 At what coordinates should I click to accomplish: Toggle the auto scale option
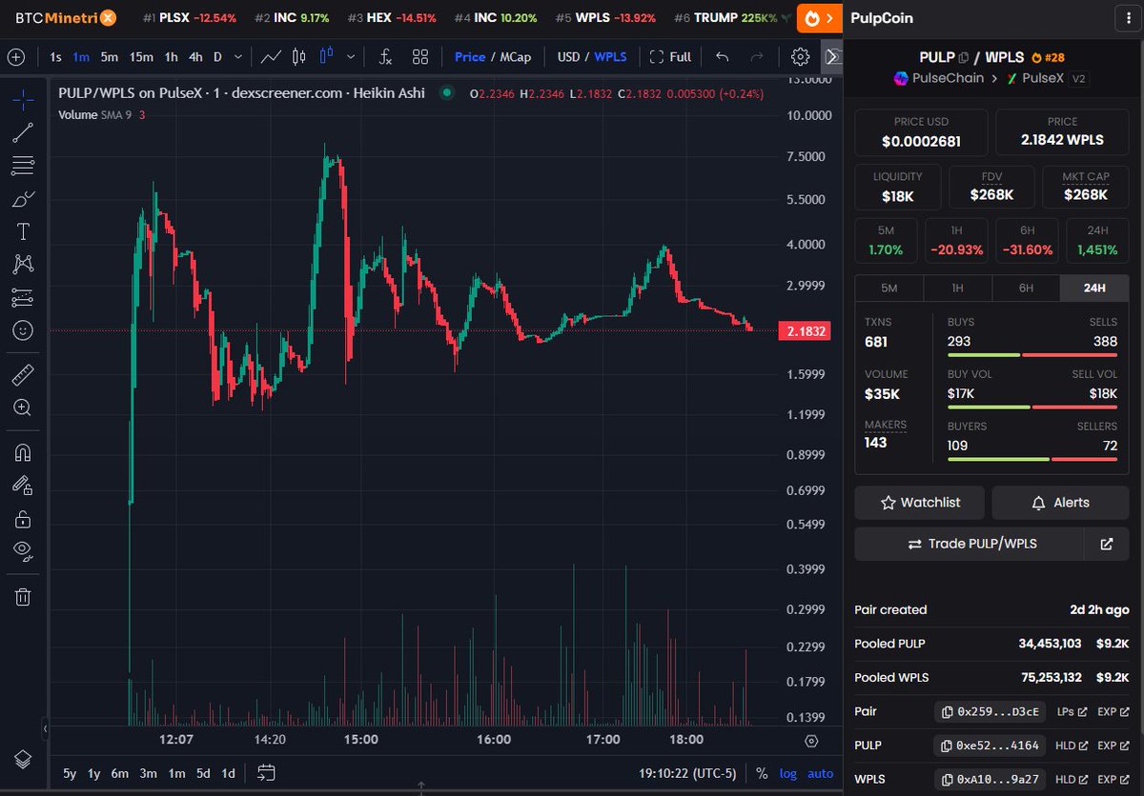pos(820,773)
